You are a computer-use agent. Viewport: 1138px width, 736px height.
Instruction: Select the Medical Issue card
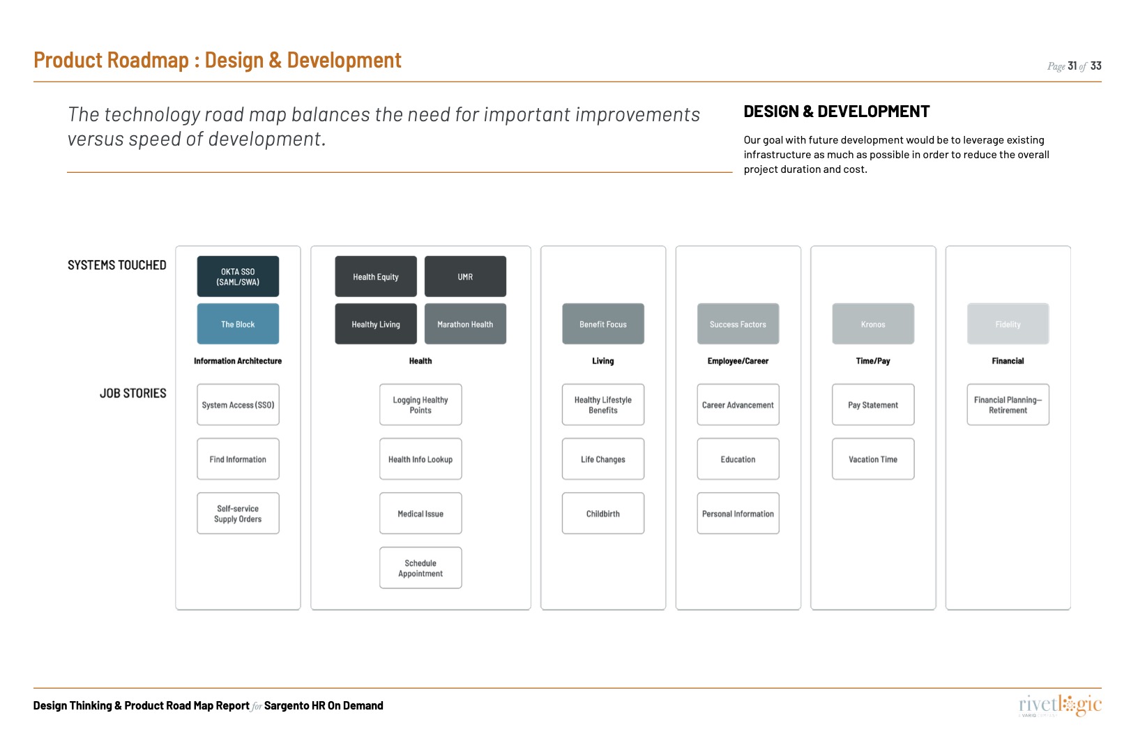click(x=420, y=514)
